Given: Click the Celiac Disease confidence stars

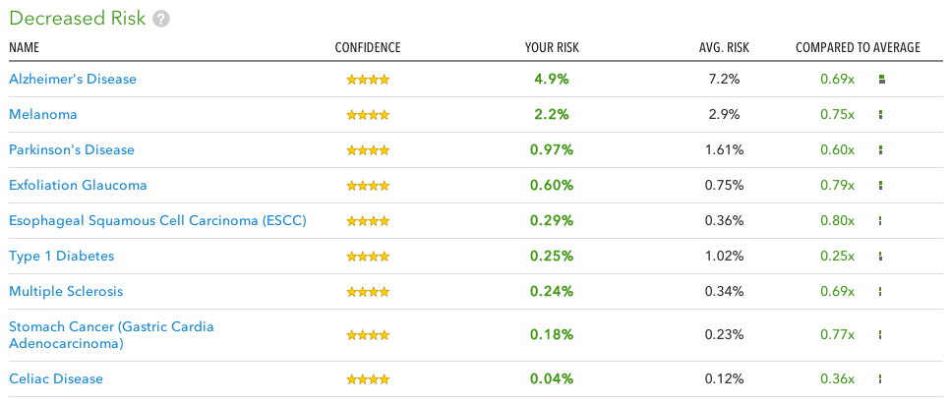Looking at the screenshot, I should (x=368, y=379).
